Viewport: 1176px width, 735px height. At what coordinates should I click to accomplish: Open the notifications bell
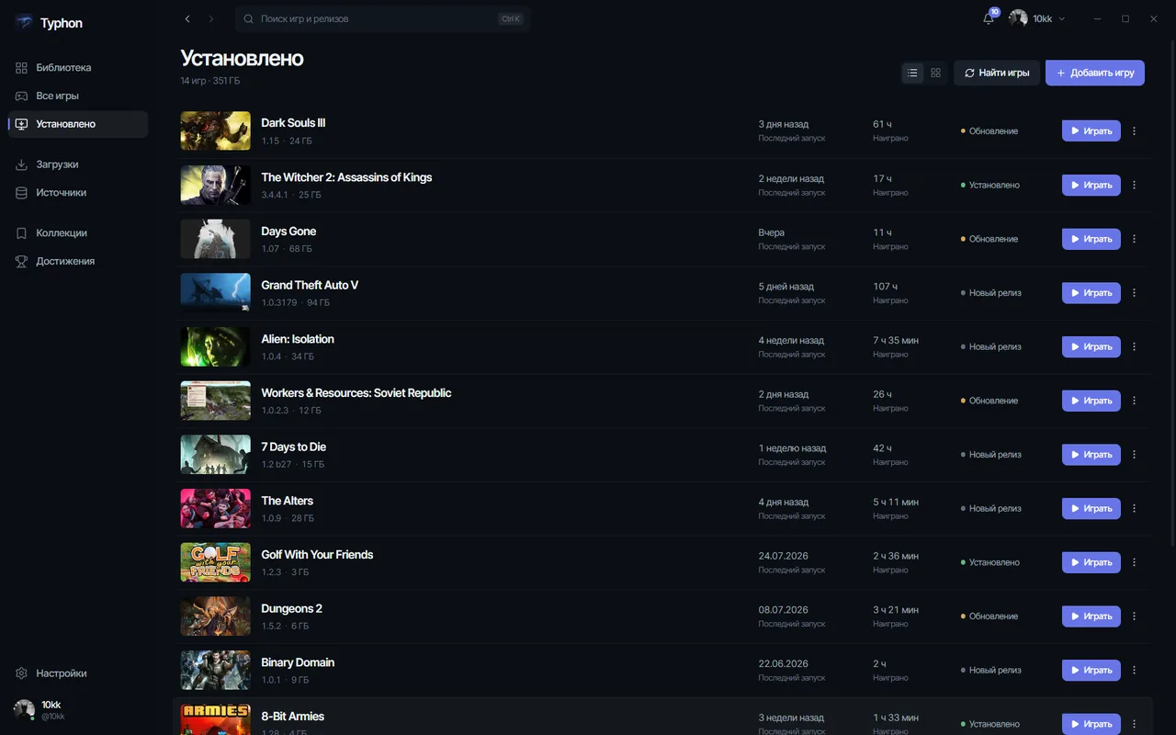pyautogui.click(x=989, y=18)
